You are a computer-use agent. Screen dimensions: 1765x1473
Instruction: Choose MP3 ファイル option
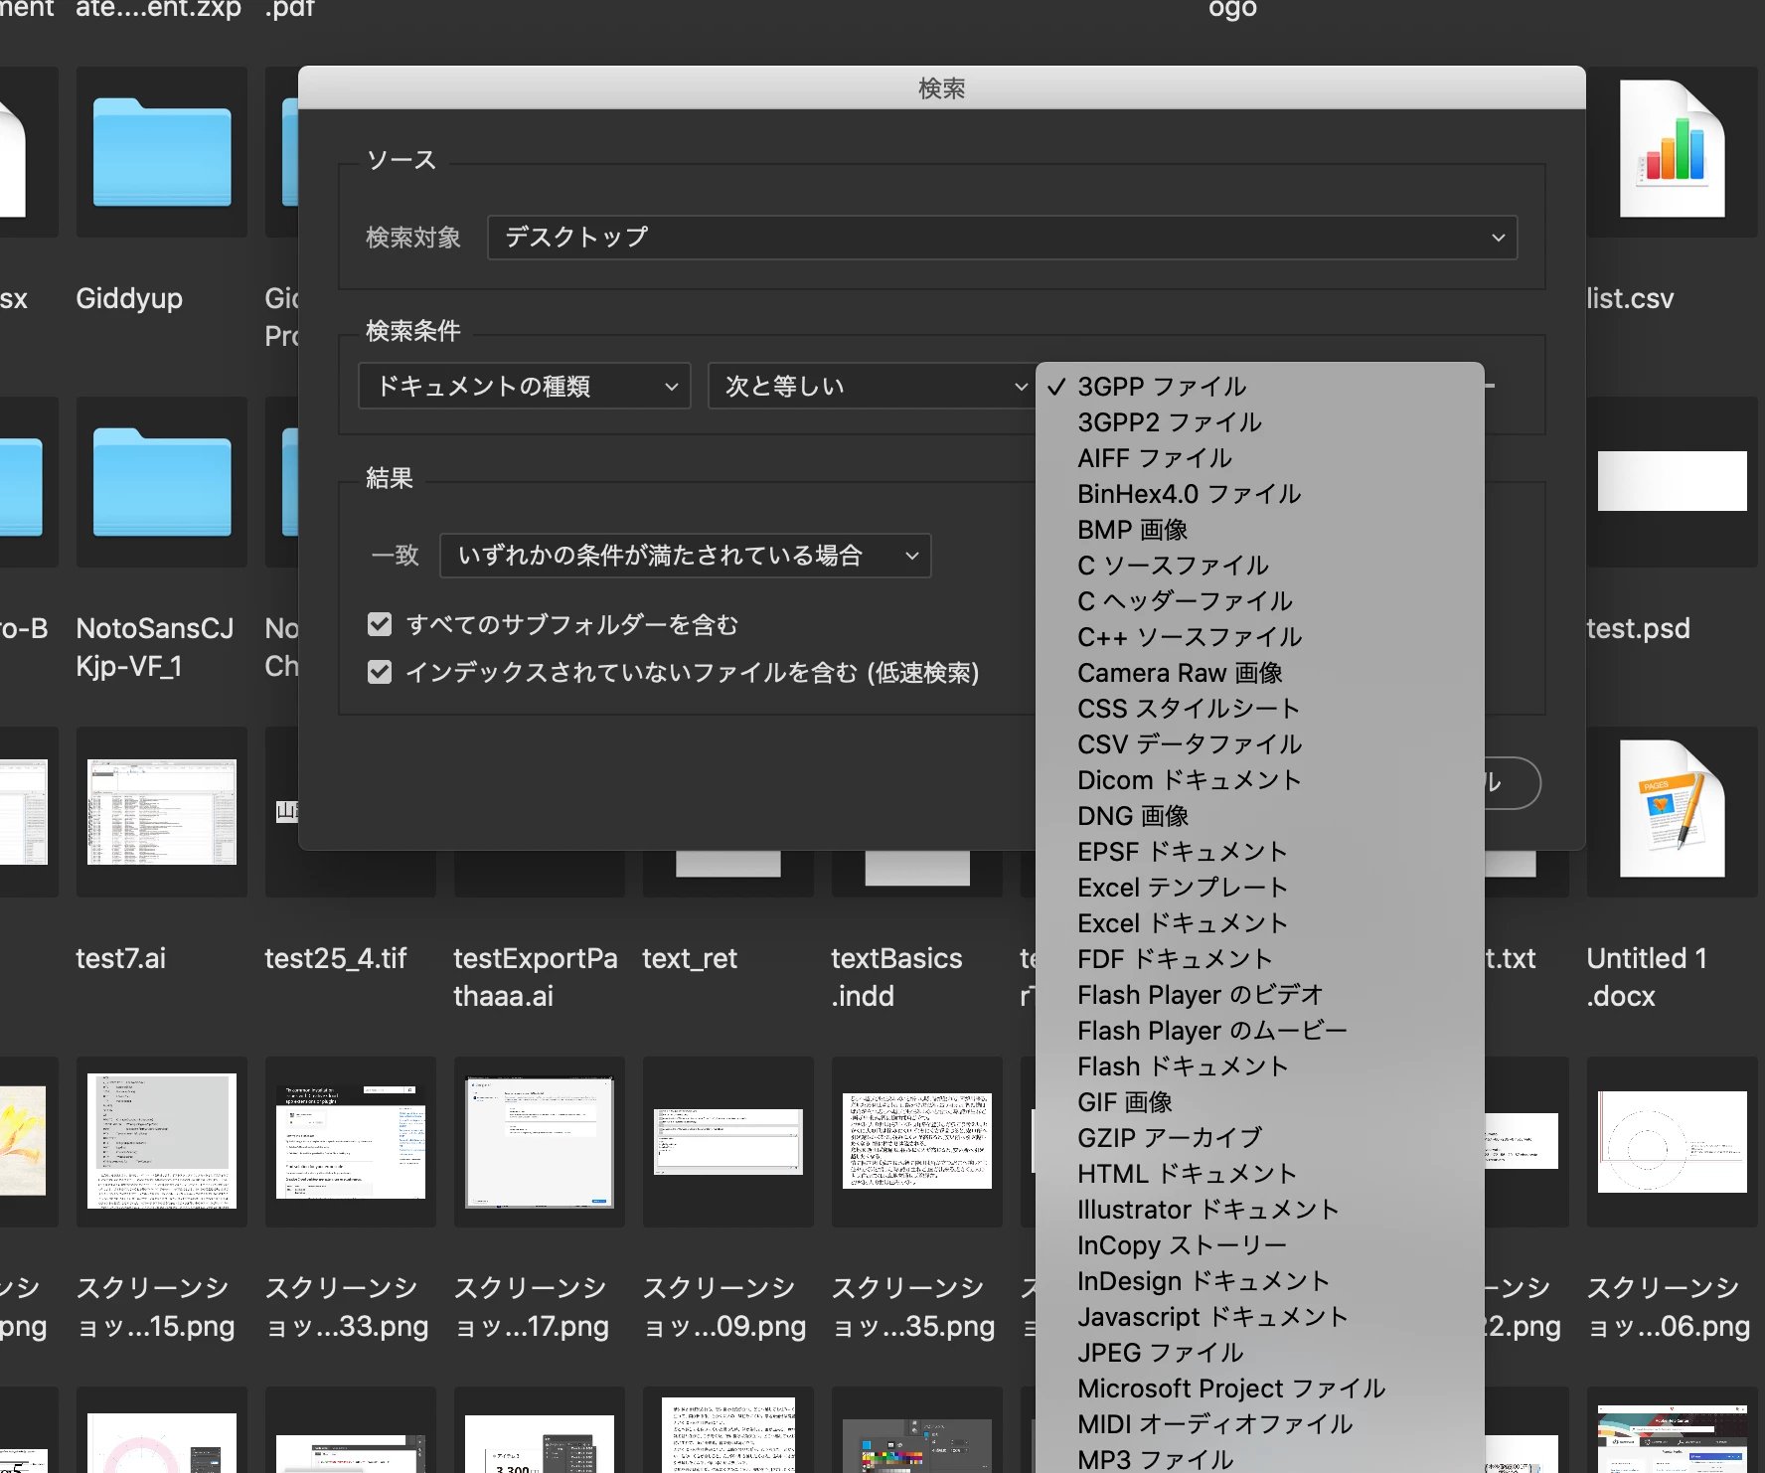tap(1260, 1458)
